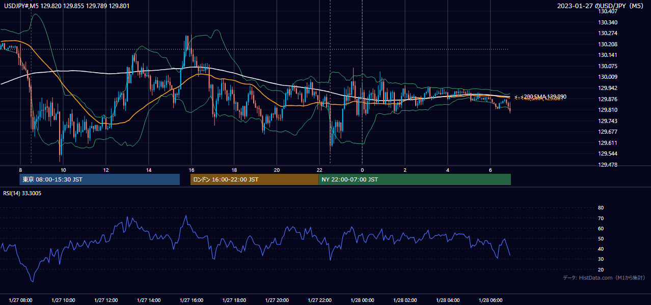
Task: Click hour label 10 under the price chart
Action: pyautogui.click(x=63, y=170)
